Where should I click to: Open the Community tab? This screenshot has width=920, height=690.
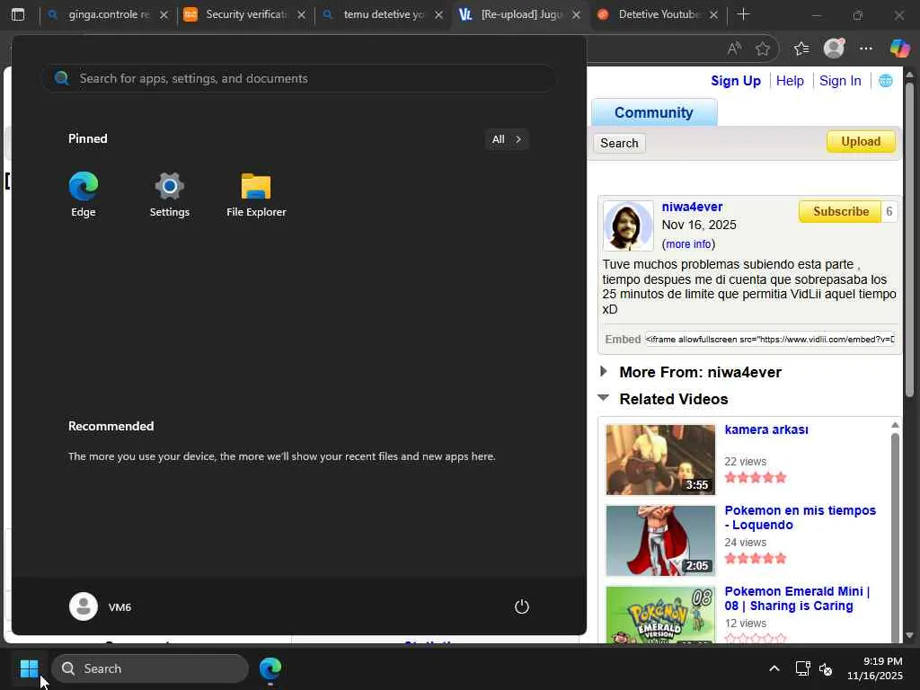pos(654,112)
